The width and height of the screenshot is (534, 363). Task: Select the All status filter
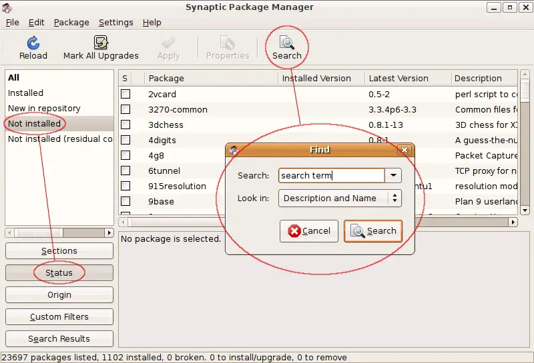pos(59,77)
